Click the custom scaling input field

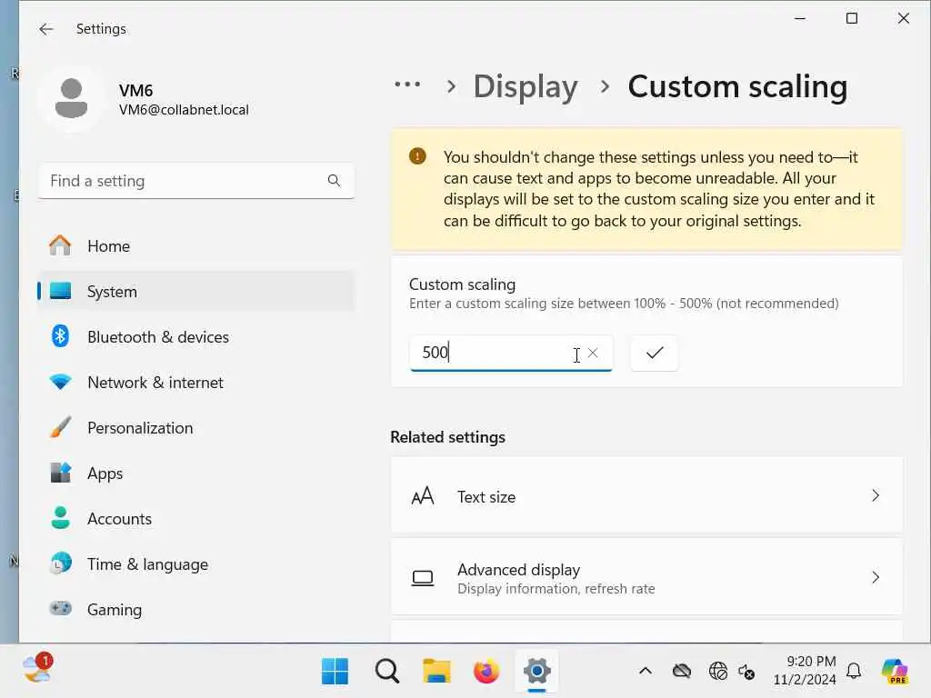tap(491, 353)
